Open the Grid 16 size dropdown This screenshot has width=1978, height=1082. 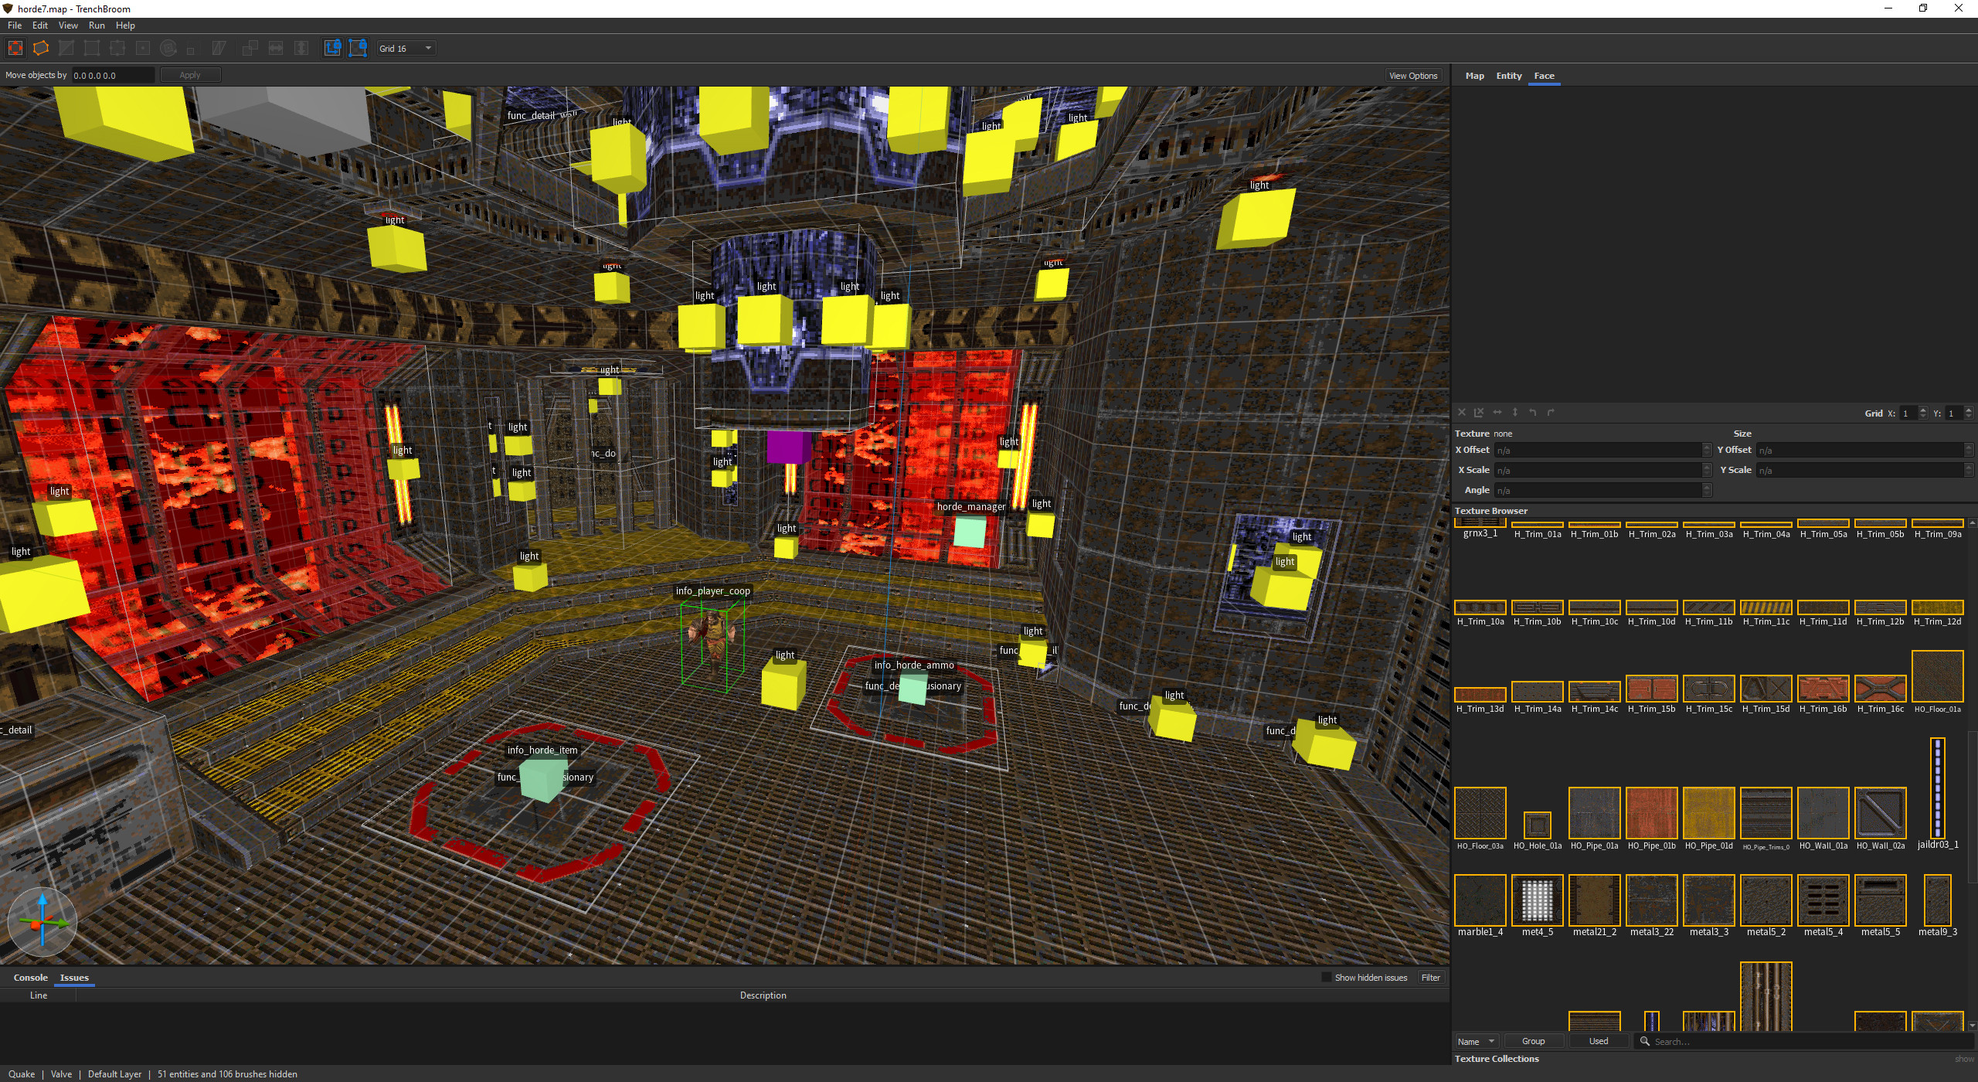406,48
